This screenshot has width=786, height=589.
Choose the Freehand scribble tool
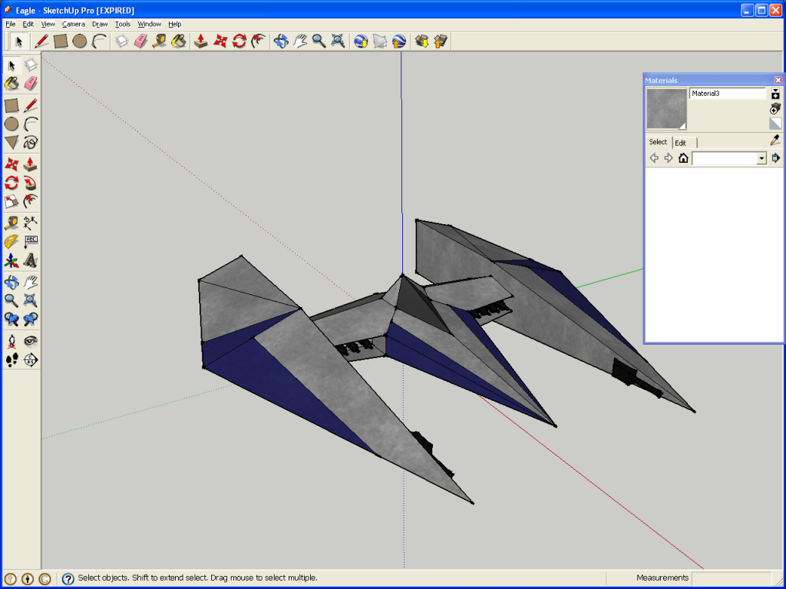[31, 143]
